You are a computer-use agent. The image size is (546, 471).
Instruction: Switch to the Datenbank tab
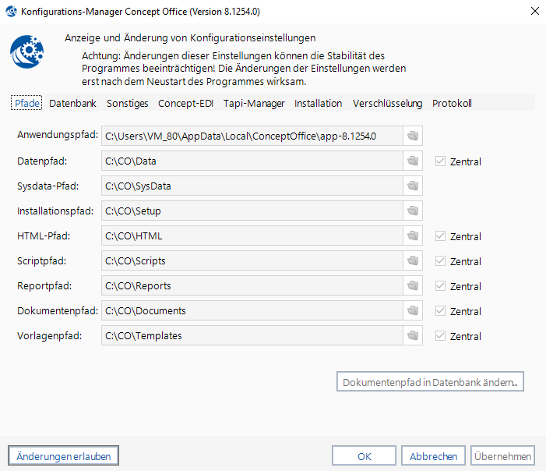click(x=72, y=103)
